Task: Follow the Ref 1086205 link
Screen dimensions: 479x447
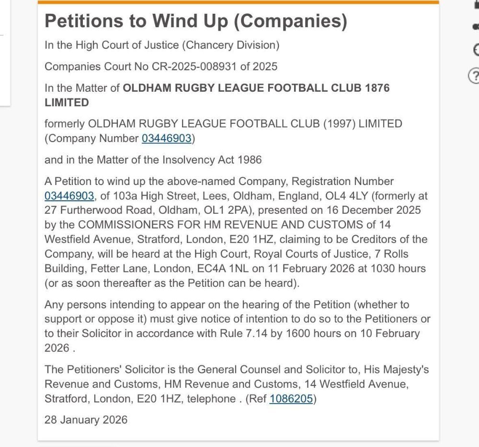Action: [291, 398]
